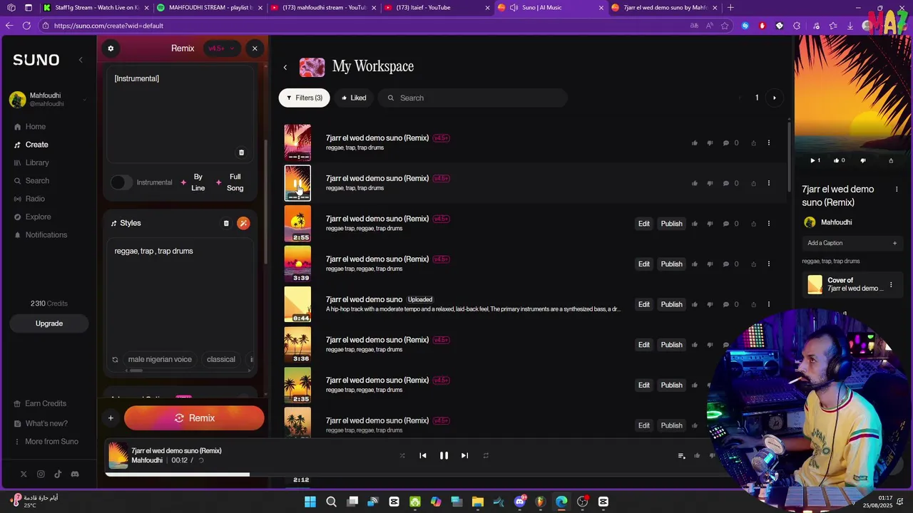Open Suno's Instagram social icon

click(41, 474)
